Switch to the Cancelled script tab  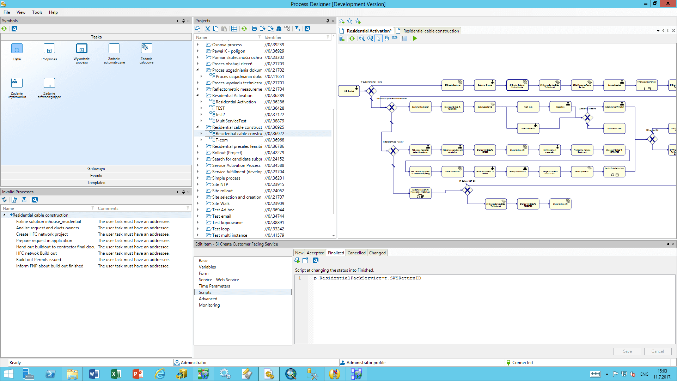coord(356,253)
